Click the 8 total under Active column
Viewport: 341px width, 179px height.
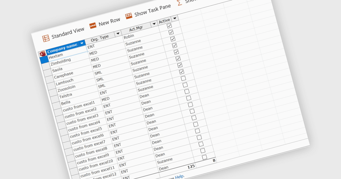click(214, 160)
